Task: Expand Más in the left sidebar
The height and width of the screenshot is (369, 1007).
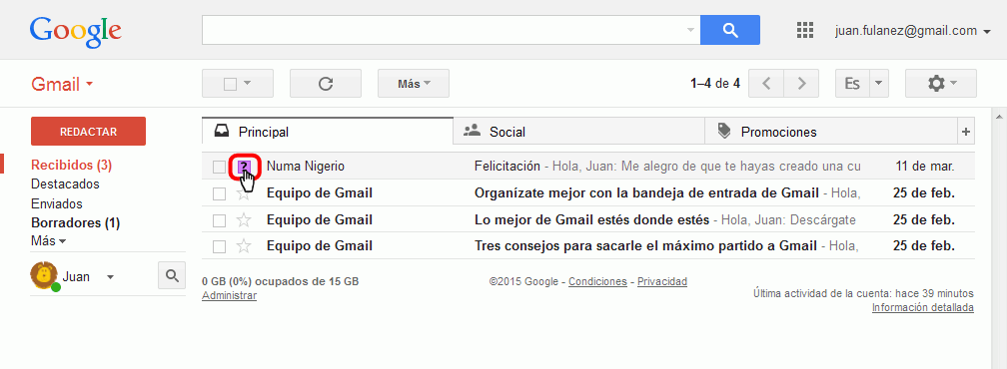Action: (x=48, y=241)
